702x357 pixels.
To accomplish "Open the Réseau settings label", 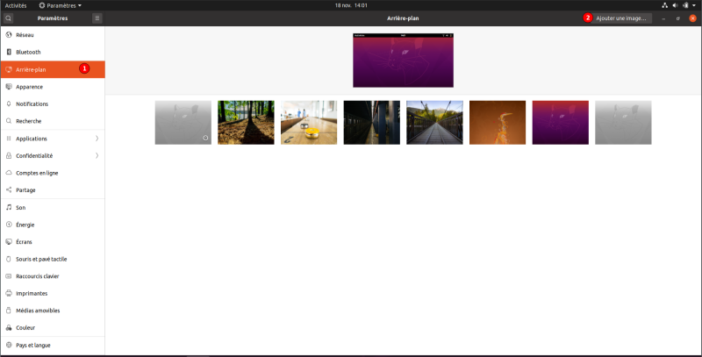I will pos(25,35).
